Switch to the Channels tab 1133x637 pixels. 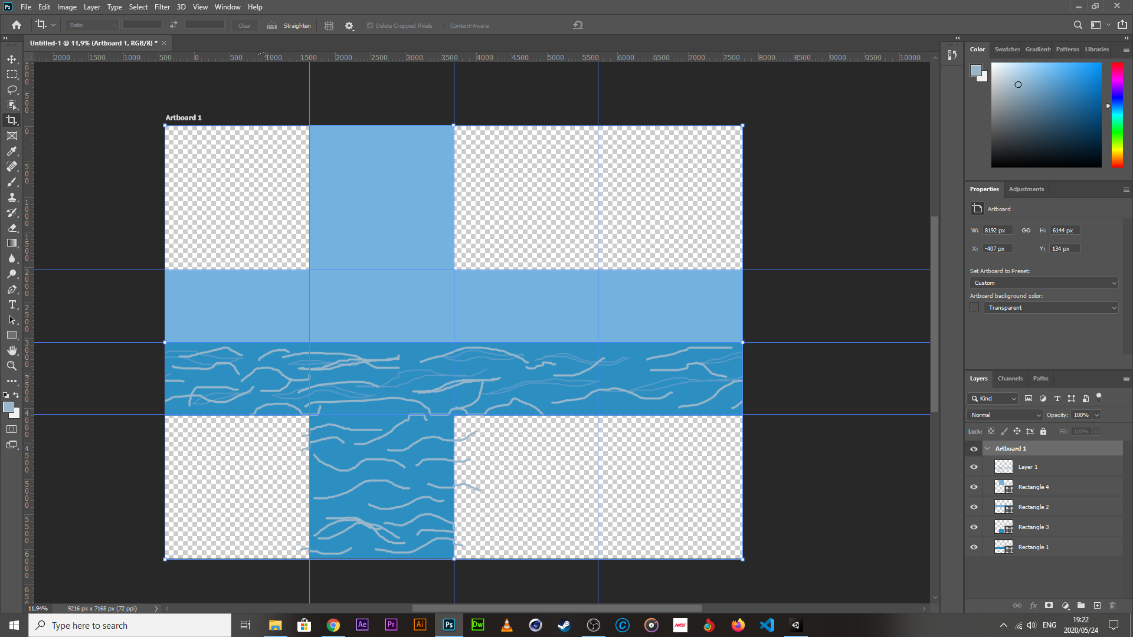coord(1010,379)
